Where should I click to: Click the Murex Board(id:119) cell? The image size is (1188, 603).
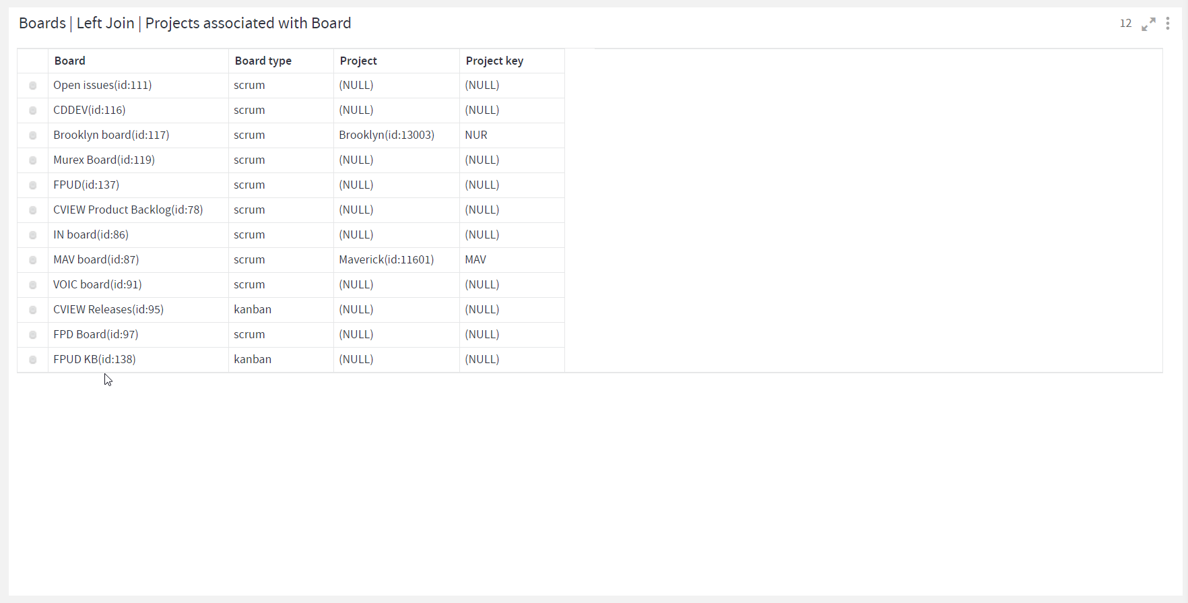[x=138, y=160]
